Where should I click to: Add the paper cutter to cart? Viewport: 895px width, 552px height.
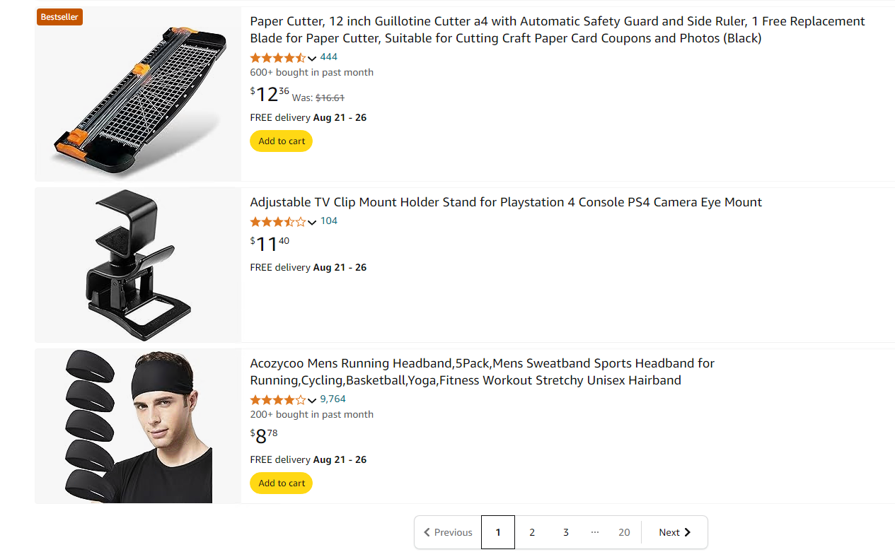click(282, 141)
